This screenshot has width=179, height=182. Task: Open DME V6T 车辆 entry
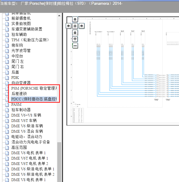coord(24,121)
